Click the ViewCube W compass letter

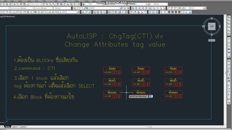pyautogui.click(x=203, y=26)
